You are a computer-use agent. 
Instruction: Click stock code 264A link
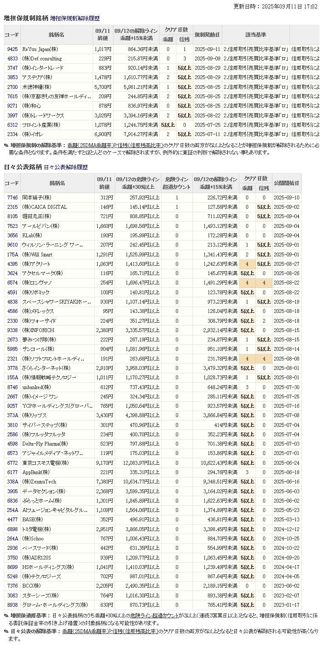[x=12, y=539]
